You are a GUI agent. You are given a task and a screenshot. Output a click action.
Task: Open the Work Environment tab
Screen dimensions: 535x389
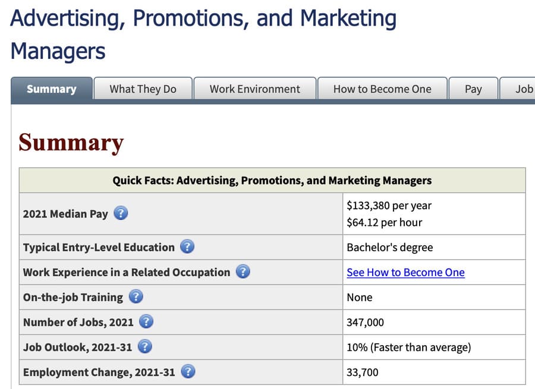coord(255,89)
